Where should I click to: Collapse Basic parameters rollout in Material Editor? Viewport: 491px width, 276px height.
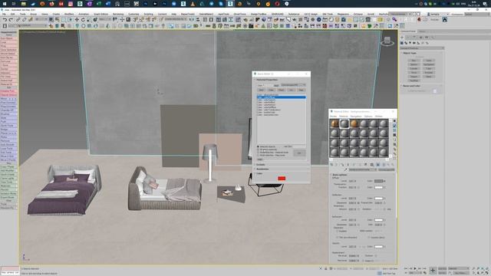click(x=340, y=175)
